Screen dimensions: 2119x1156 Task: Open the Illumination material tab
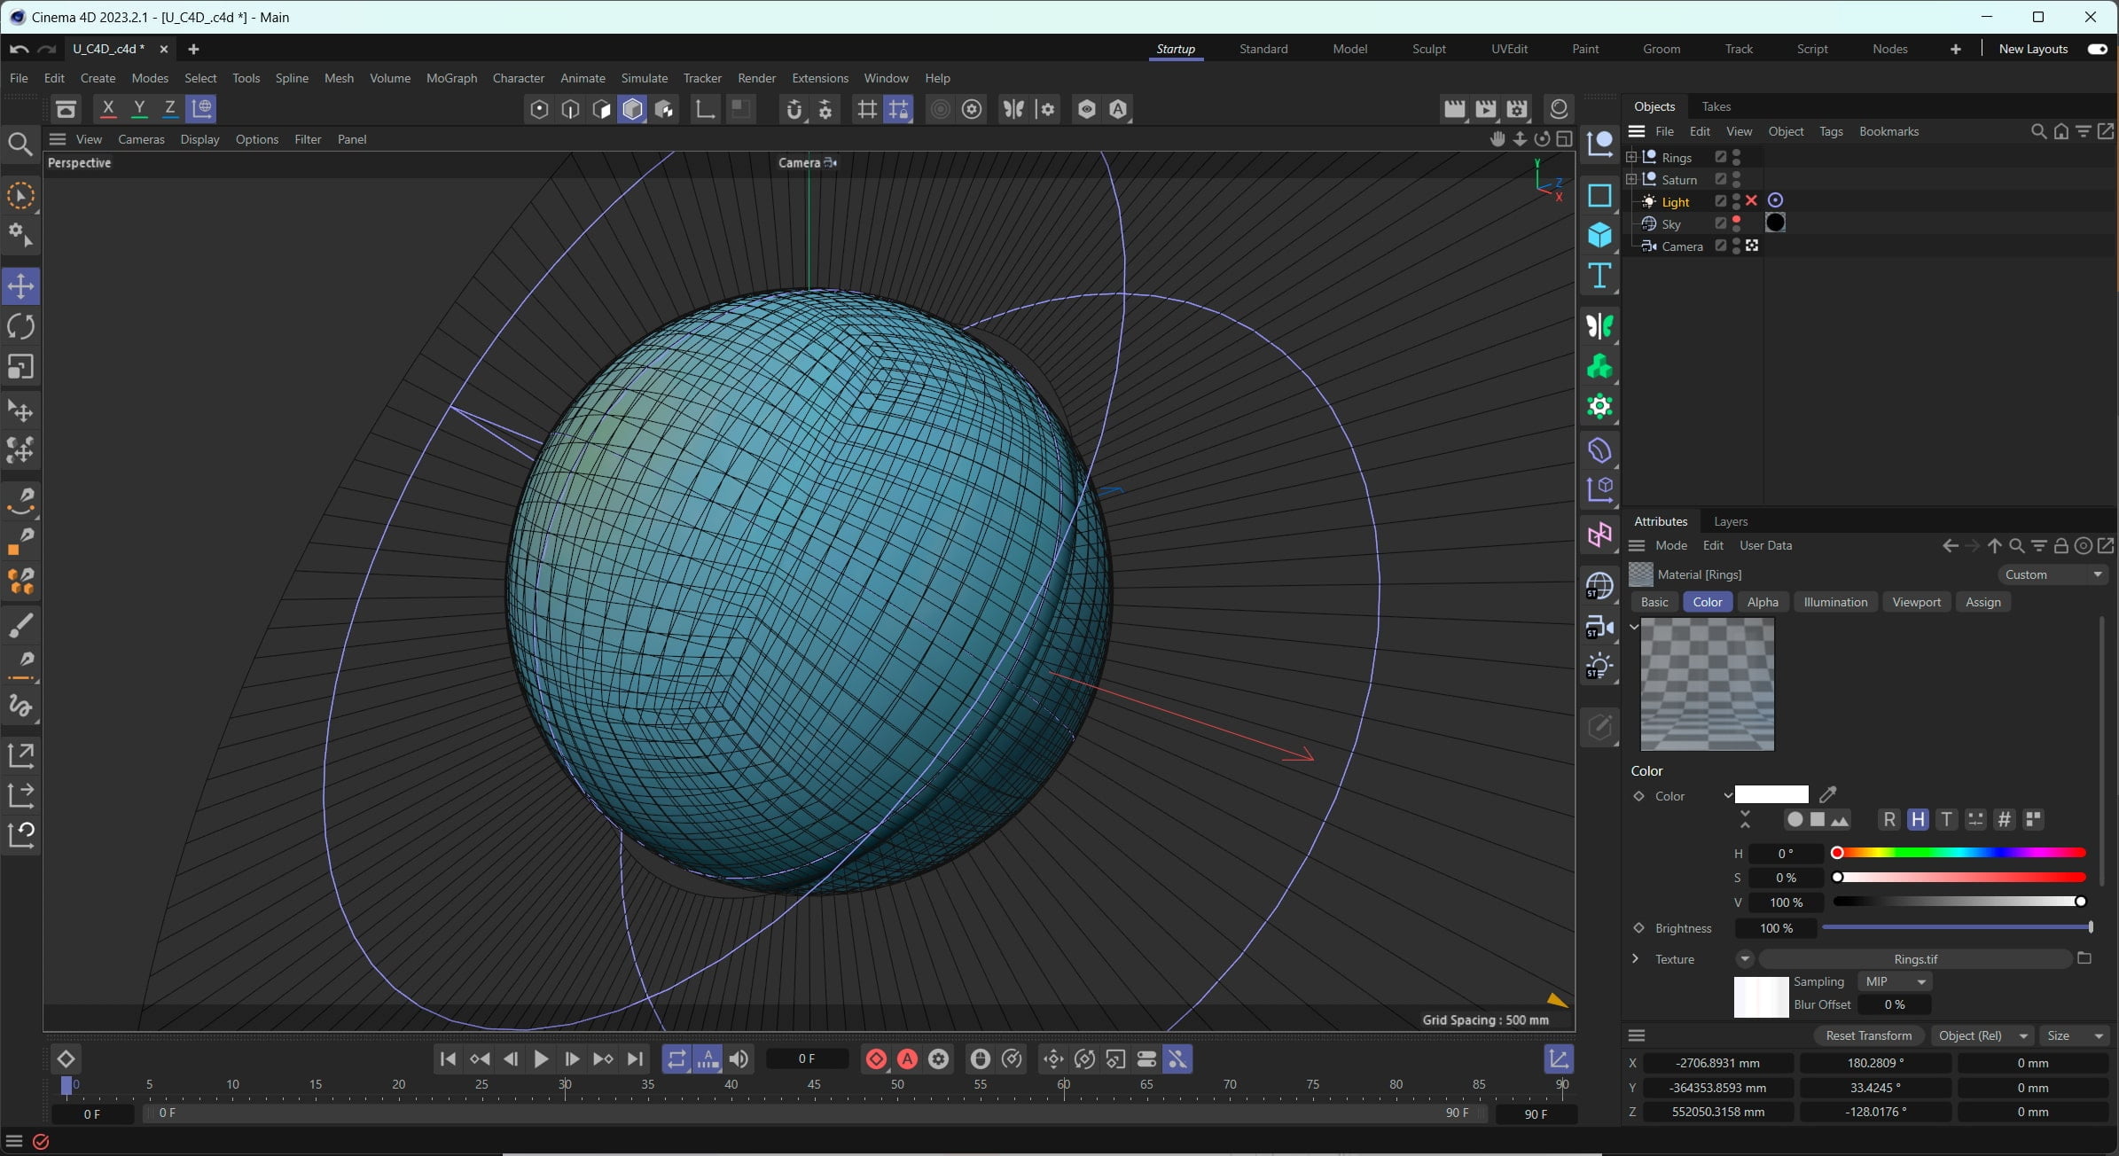click(1834, 602)
